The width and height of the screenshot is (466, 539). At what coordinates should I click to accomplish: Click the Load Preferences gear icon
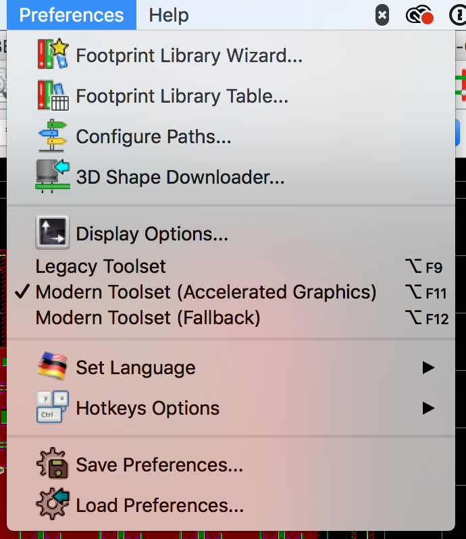click(x=53, y=505)
